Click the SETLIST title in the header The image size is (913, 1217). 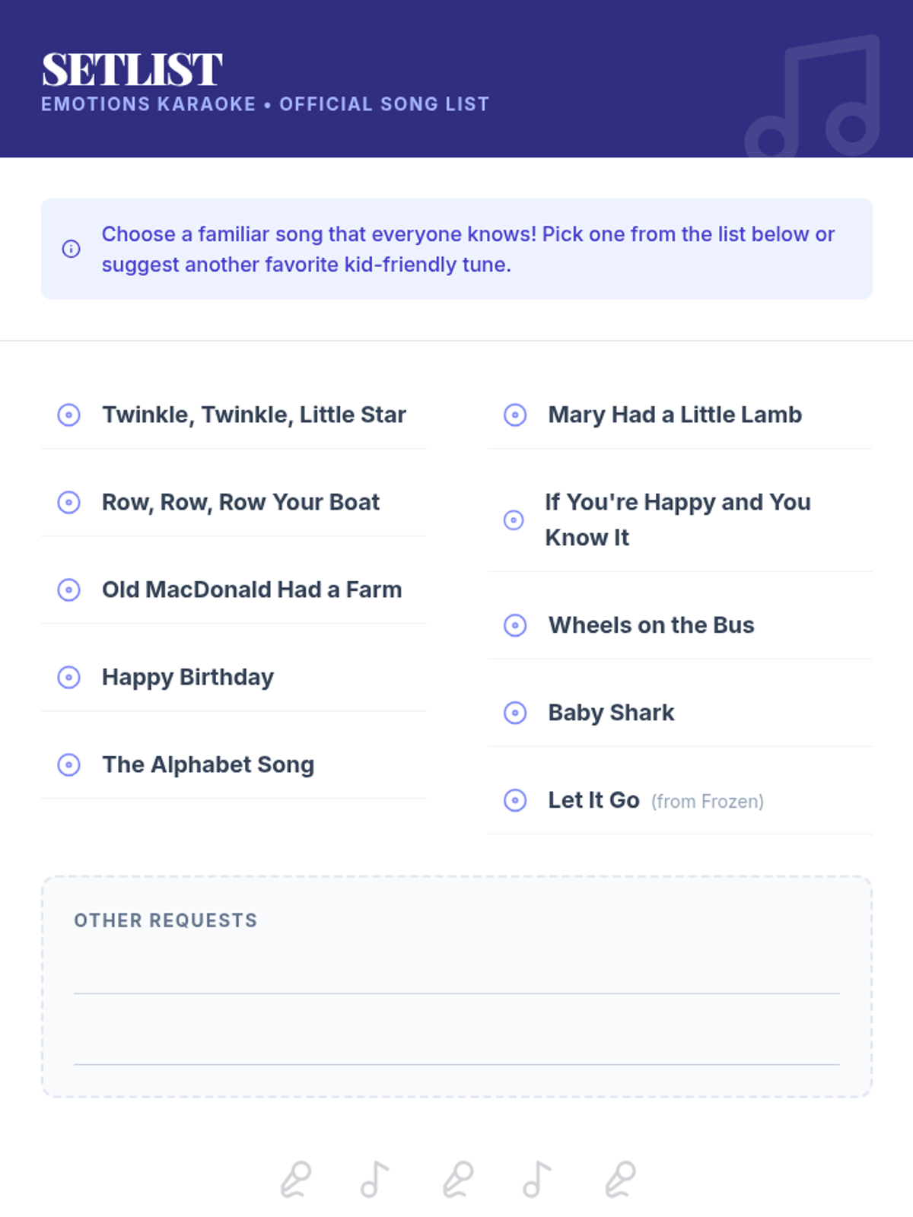[x=132, y=70]
